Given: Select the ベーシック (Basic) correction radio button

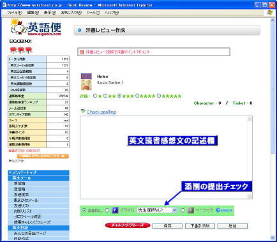Looking at the screenshot, I should 183,210.
